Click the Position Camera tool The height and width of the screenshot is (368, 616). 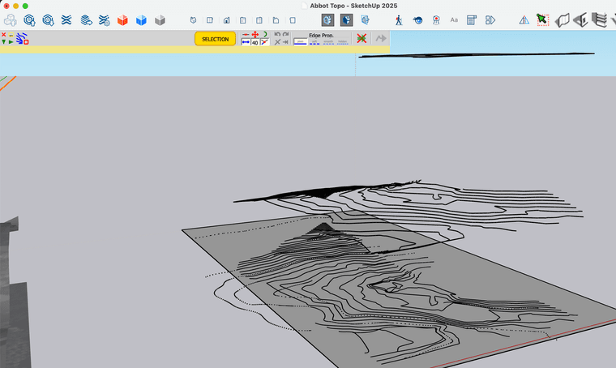436,19
